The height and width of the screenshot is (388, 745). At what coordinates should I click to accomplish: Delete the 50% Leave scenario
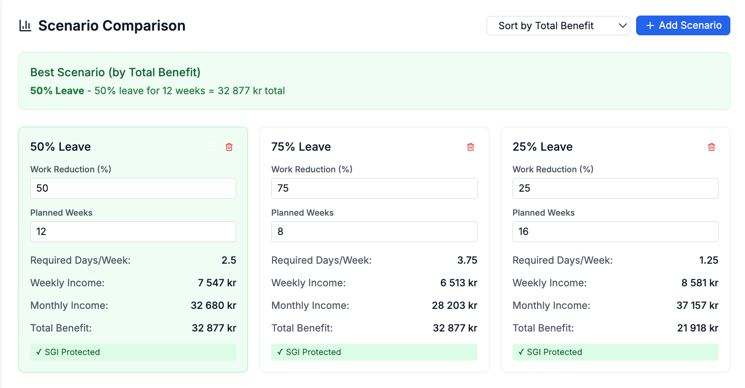(x=229, y=147)
